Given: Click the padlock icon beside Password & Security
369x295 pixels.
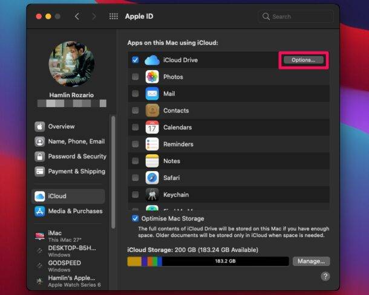Looking at the screenshot, I should [40, 157].
